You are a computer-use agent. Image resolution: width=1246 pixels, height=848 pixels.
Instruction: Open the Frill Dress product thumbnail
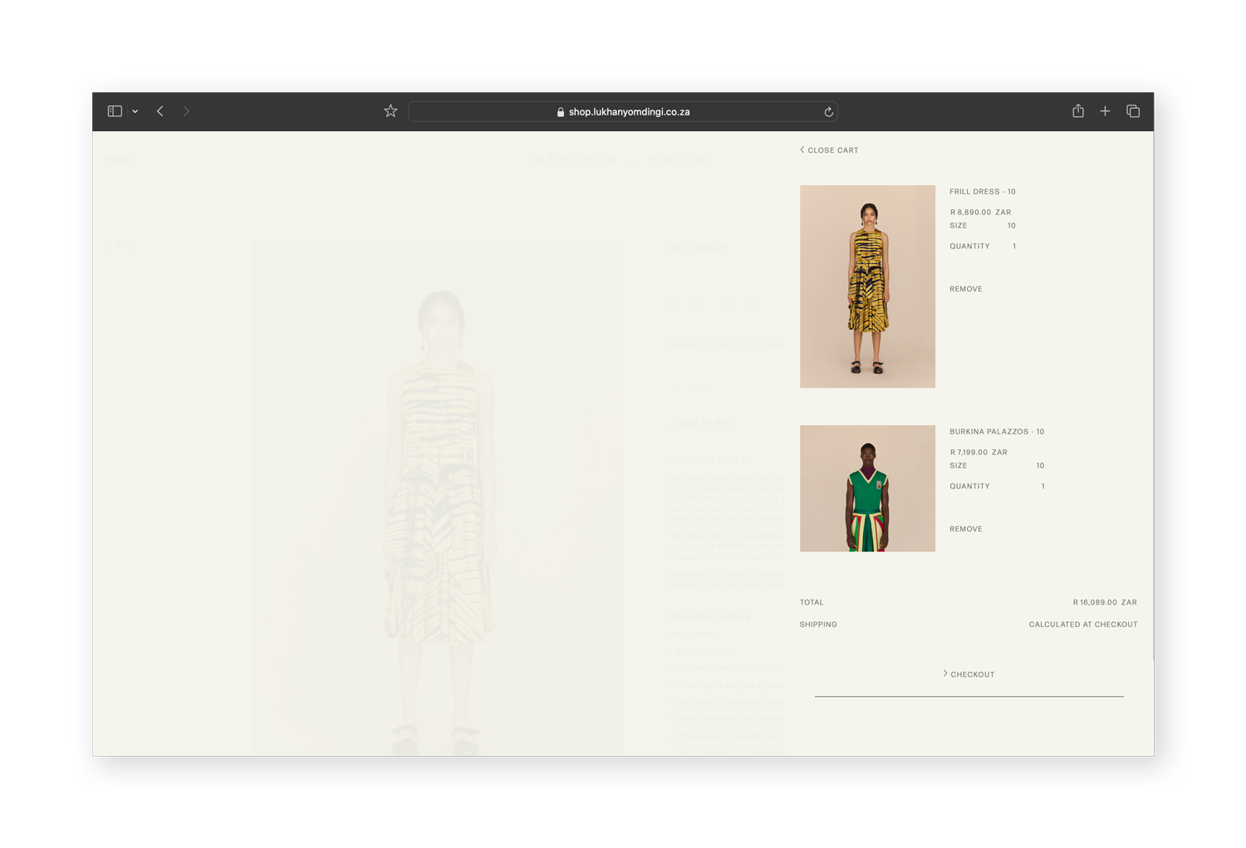click(x=867, y=287)
